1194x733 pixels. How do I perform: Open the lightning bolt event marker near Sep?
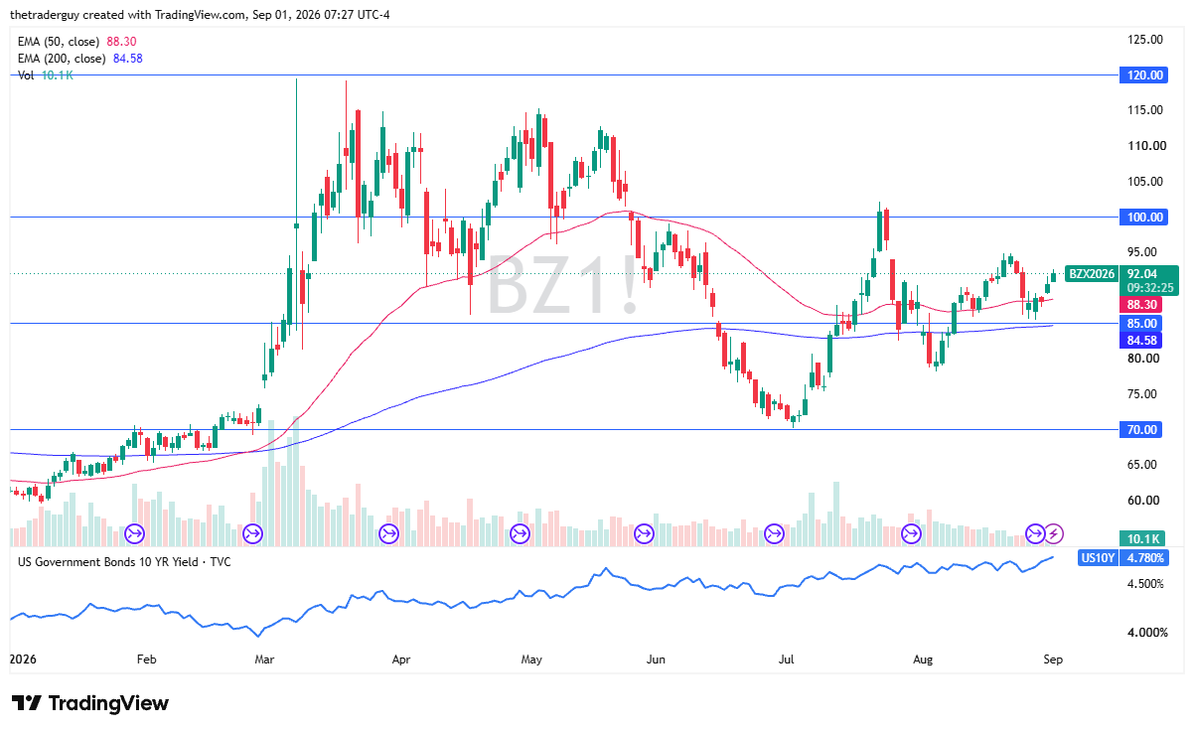coord(1054,534)
